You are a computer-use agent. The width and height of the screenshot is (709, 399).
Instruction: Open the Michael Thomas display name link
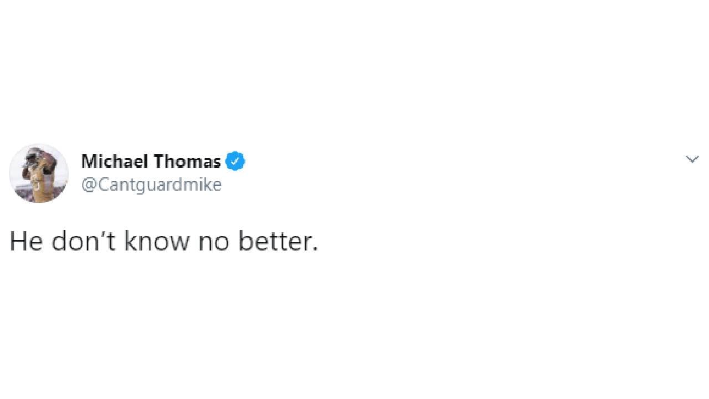[x=151, y=161]
